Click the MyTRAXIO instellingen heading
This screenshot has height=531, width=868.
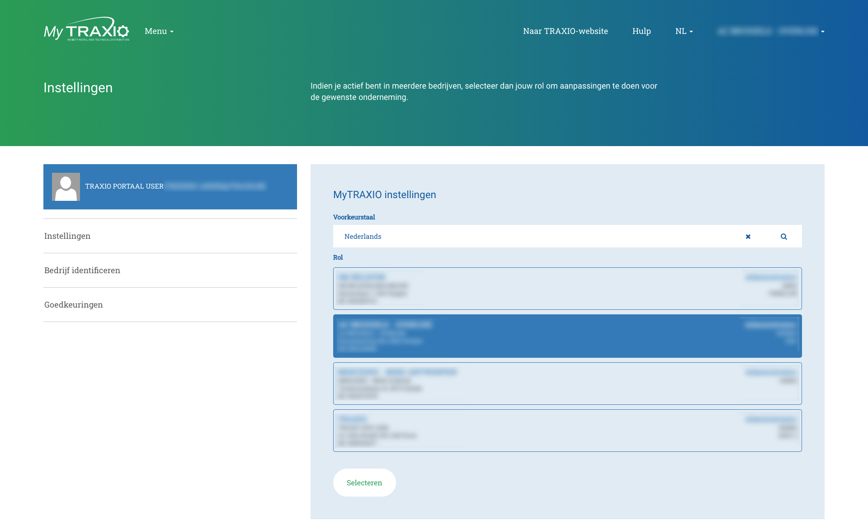385,195
